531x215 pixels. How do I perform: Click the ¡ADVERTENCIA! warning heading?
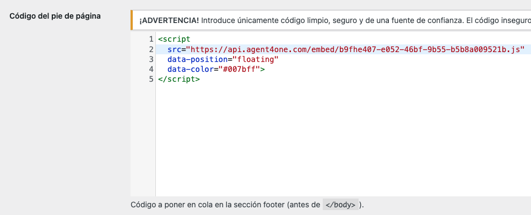coord(169,20)
